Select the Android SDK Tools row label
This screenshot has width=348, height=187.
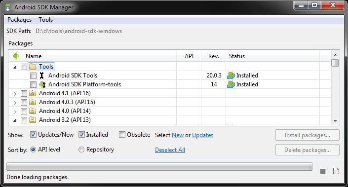[x=73, y=75]
